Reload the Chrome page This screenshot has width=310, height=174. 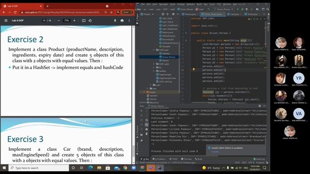pos(15,12)
